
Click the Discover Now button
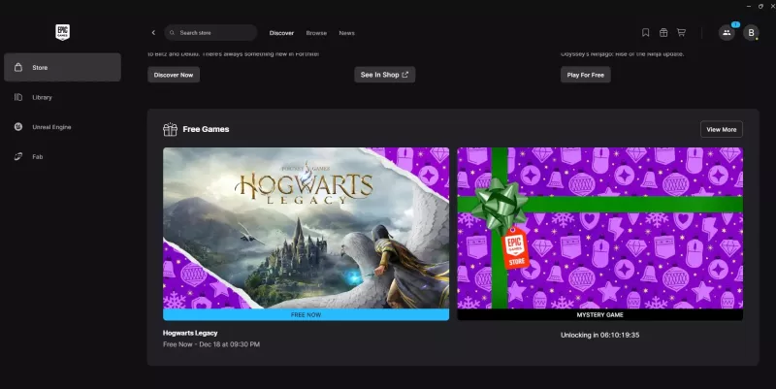coord(174,75)
